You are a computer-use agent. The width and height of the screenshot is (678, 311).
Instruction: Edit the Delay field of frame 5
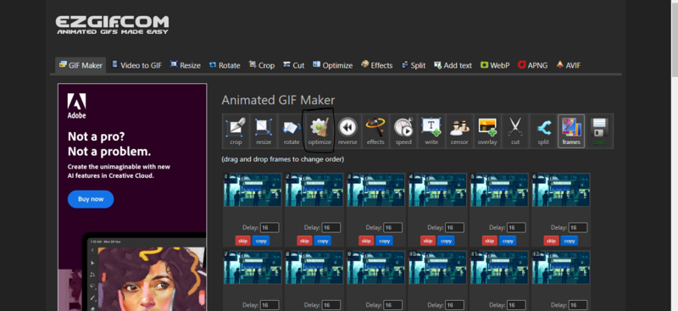(517, 227)
